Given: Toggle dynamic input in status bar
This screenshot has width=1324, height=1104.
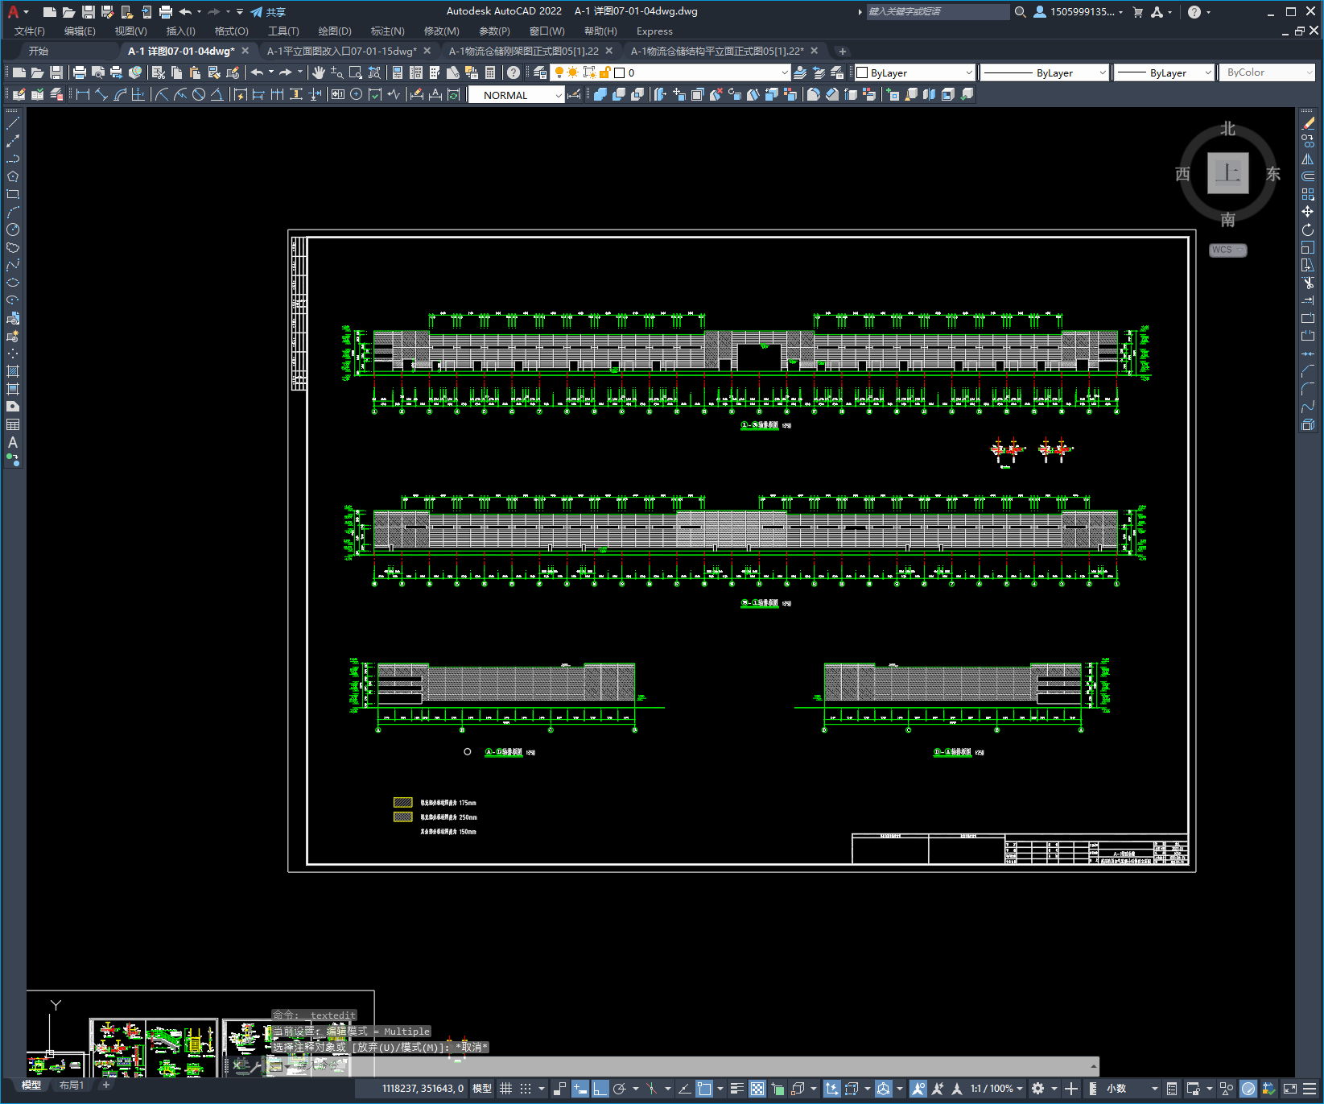Looking at the screenshot, I should [580, 1089].
